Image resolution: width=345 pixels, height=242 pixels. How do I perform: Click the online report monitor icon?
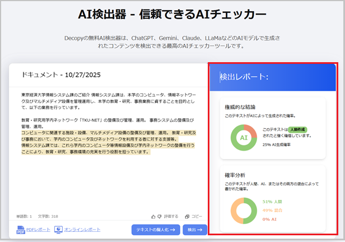[58, 230]
